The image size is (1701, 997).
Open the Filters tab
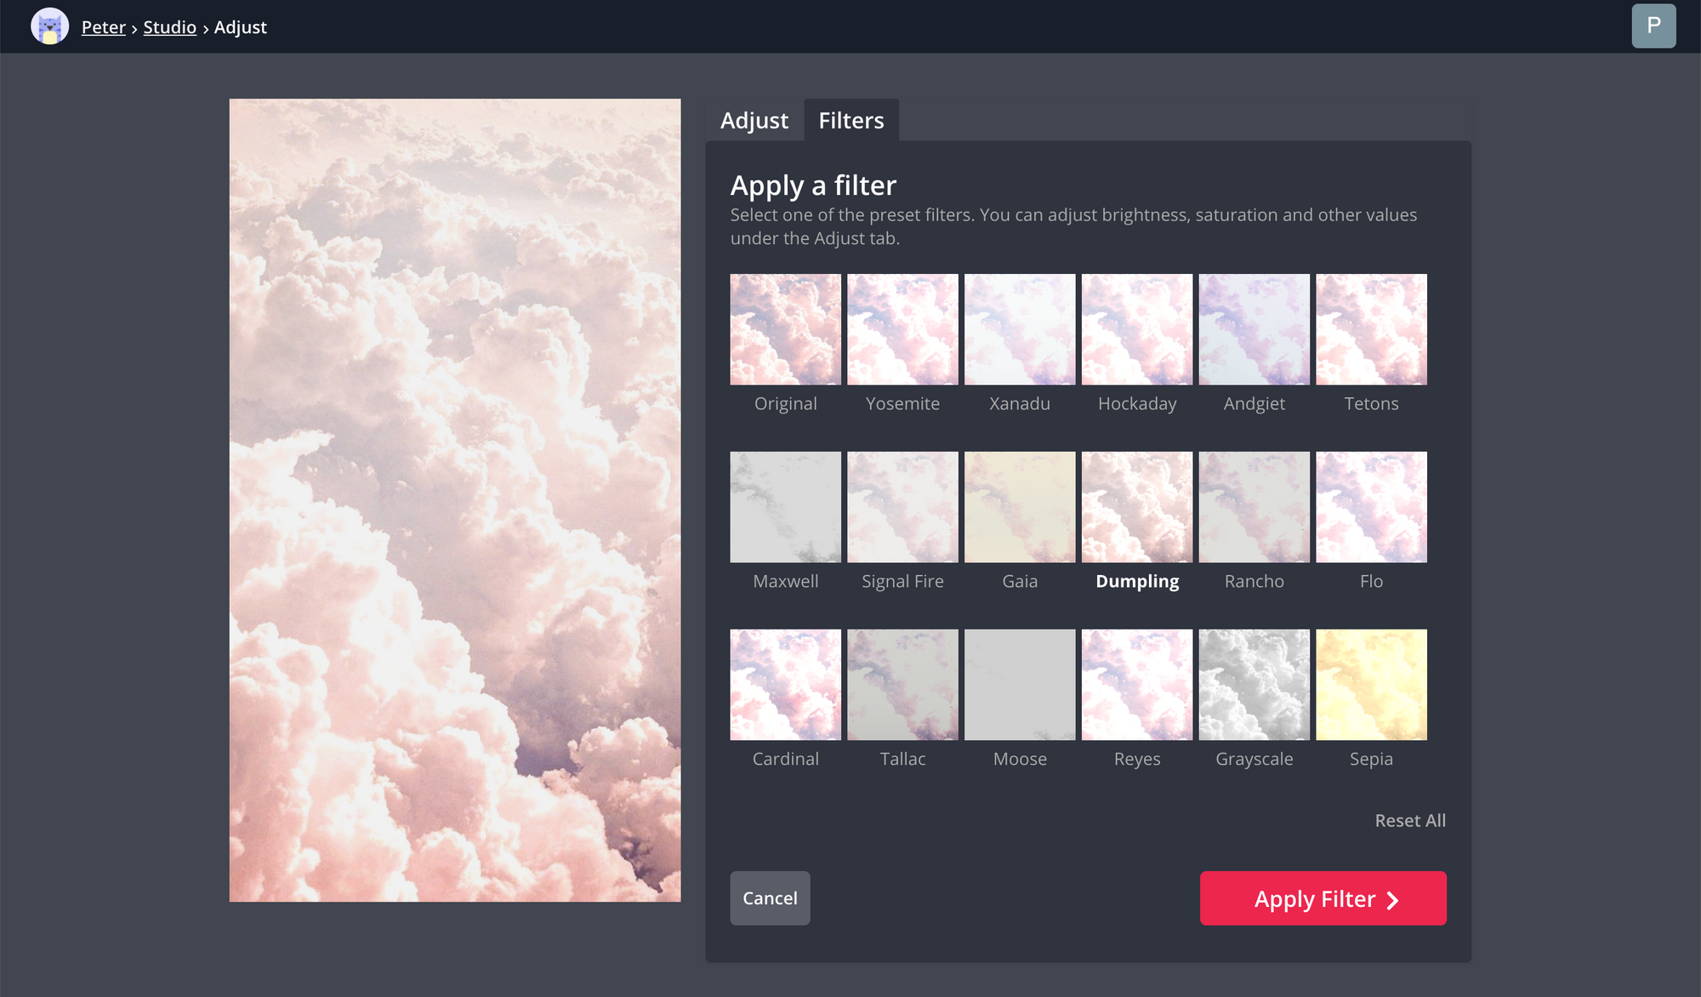(851, 120)
